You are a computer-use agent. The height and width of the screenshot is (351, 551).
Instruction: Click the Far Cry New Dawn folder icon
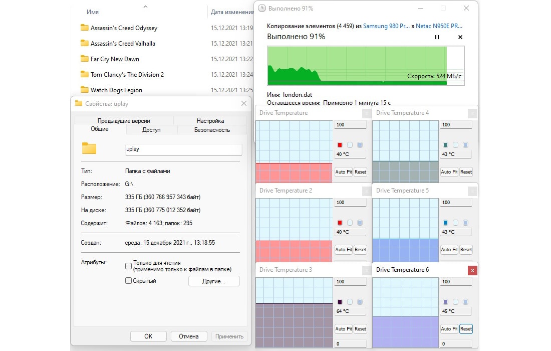coord(84,59)
